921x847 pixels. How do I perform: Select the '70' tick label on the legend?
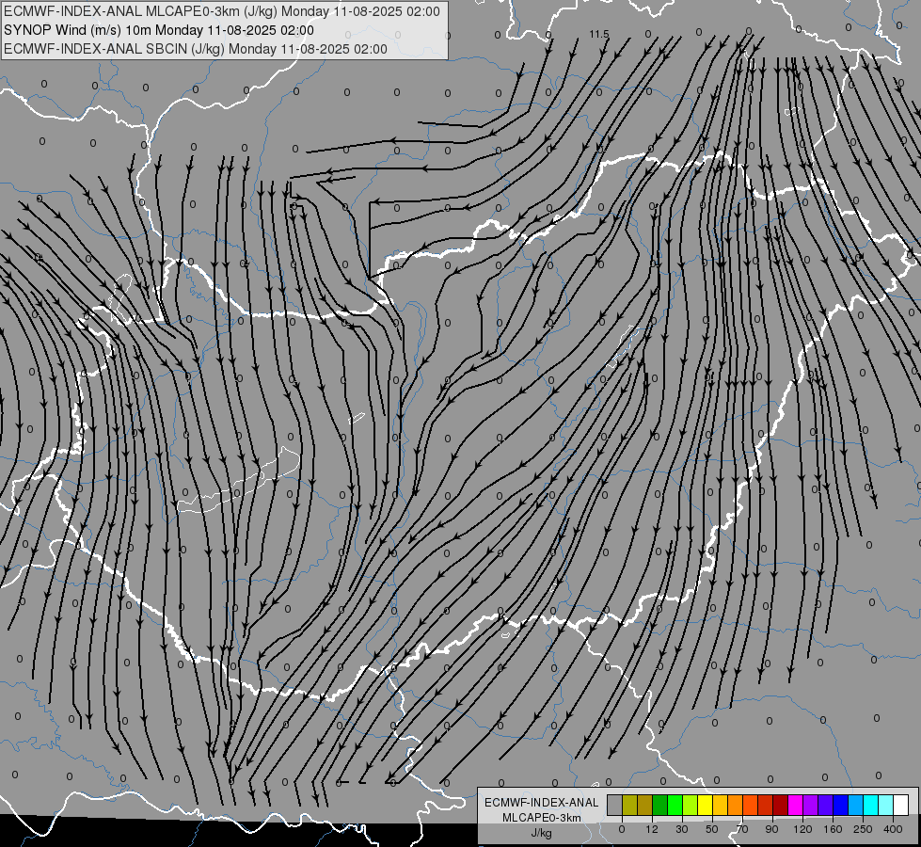[742, 829]
